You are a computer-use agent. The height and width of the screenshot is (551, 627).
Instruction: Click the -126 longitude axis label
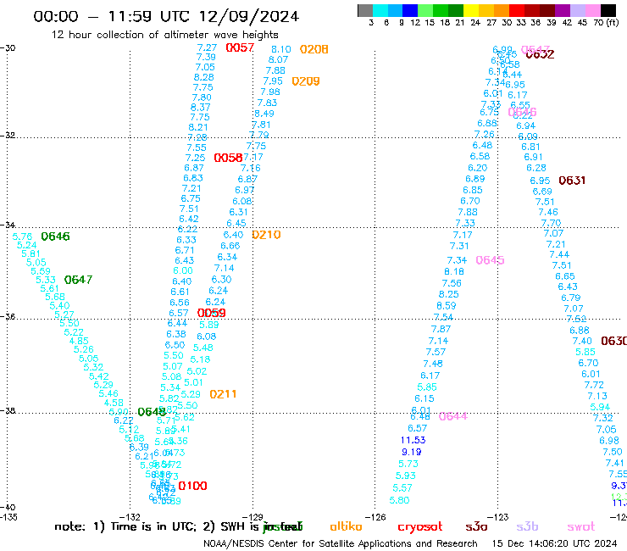pos(375,517)
